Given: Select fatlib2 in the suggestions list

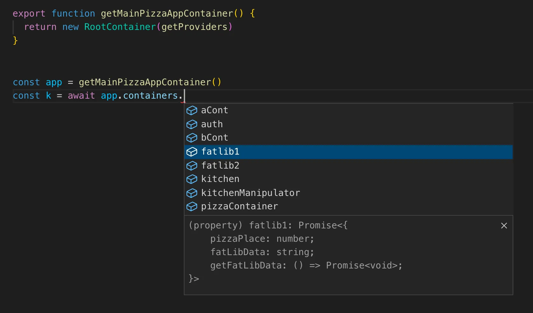Looking at the screenshot, I should pyautogui.click(x=220, y=166).
